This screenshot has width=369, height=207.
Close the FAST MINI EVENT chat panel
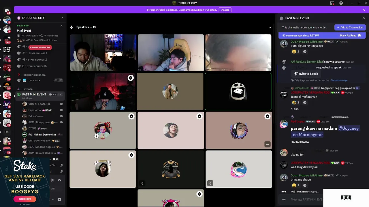point(364,18)
